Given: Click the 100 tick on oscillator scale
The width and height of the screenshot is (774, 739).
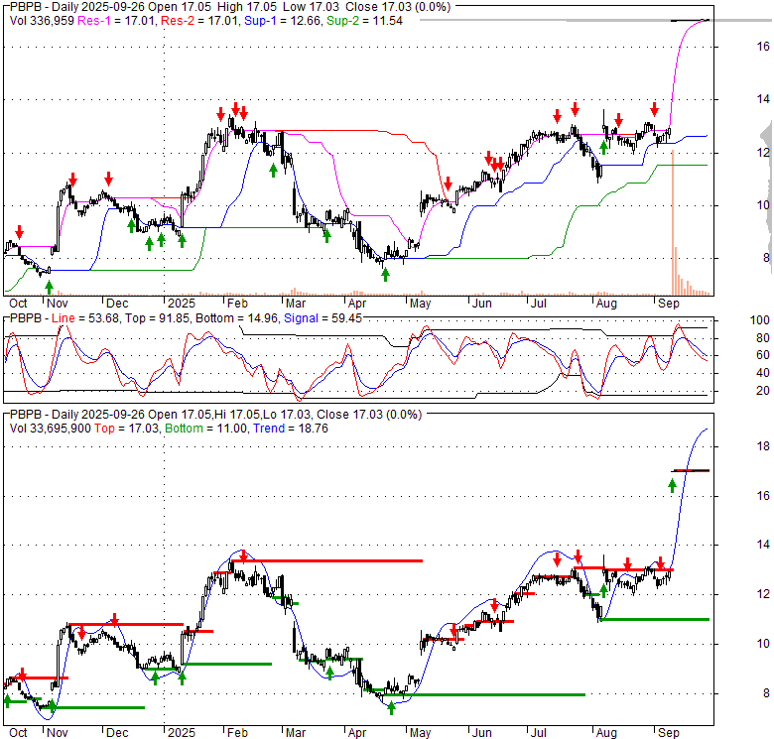Looking at the screenshot, I should (760, 320).
